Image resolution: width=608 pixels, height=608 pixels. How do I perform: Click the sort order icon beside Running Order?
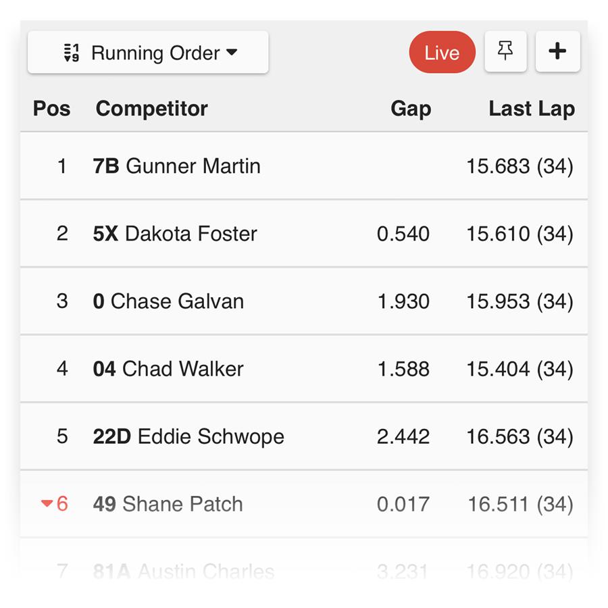click(x=72, y=53)
